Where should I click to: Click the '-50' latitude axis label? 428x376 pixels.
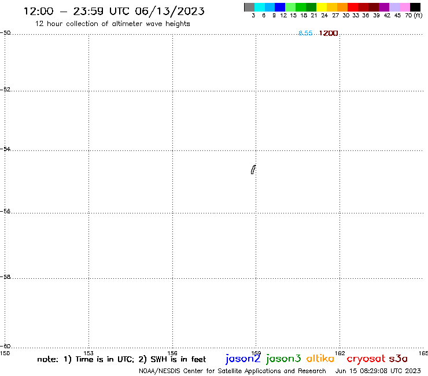click(x=5, y=33)
